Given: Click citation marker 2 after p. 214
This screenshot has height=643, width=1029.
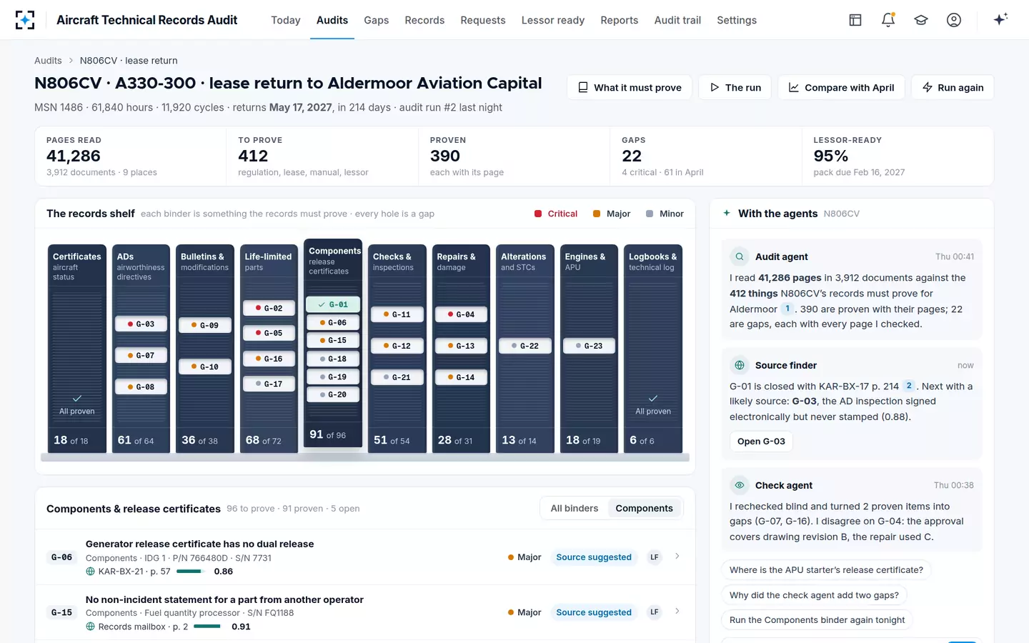Looking at the screenshot, I should (909, 386).
